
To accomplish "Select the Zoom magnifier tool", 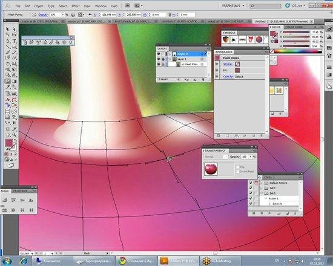I will [15, 134].
